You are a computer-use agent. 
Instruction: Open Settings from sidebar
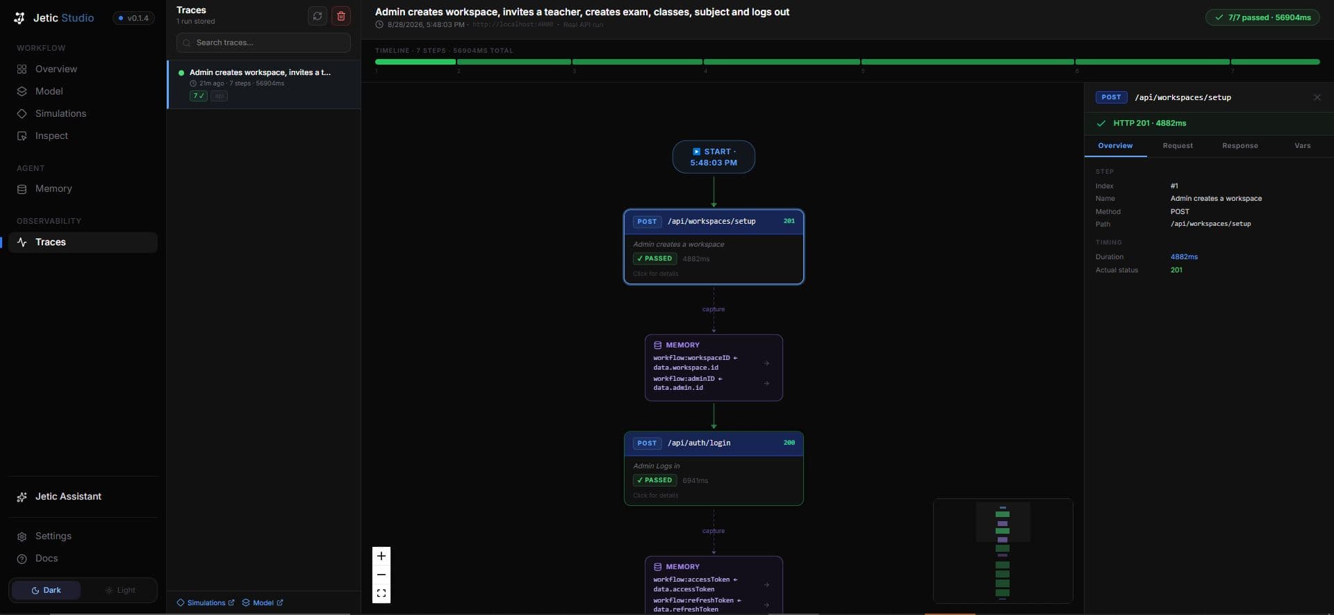point(83,536)
